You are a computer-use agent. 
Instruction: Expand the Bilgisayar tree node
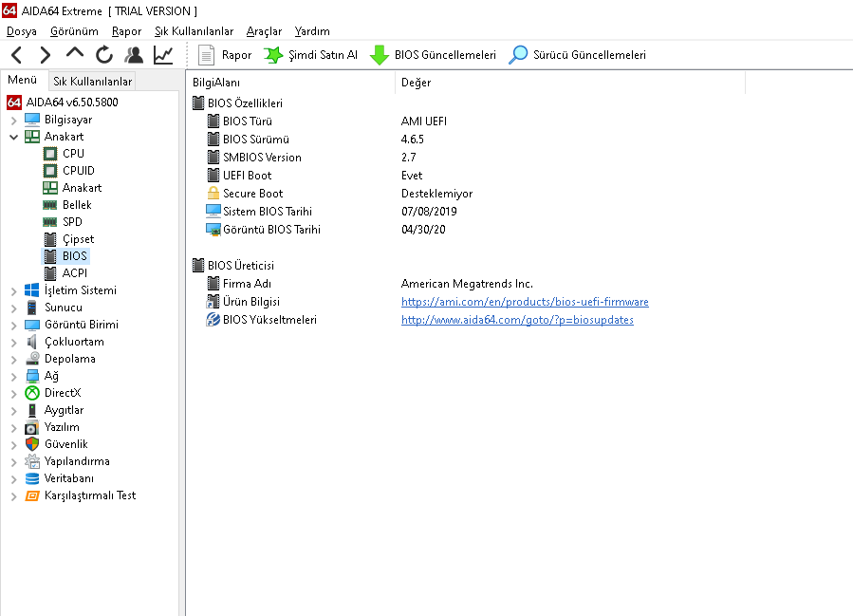pos(14,120)
